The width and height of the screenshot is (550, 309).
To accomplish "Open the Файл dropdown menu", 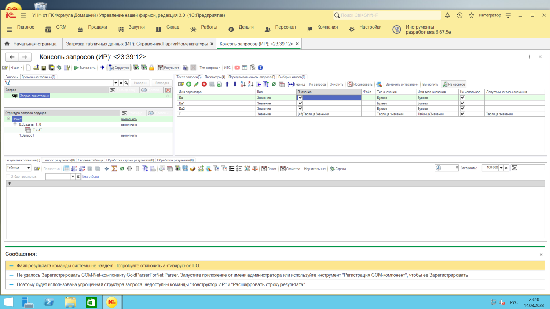I will tap(16, 68).
